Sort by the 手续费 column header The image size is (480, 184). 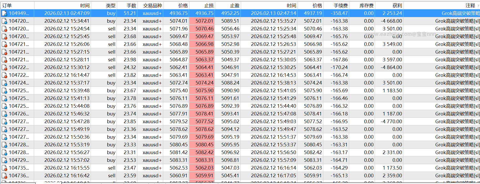336,5
